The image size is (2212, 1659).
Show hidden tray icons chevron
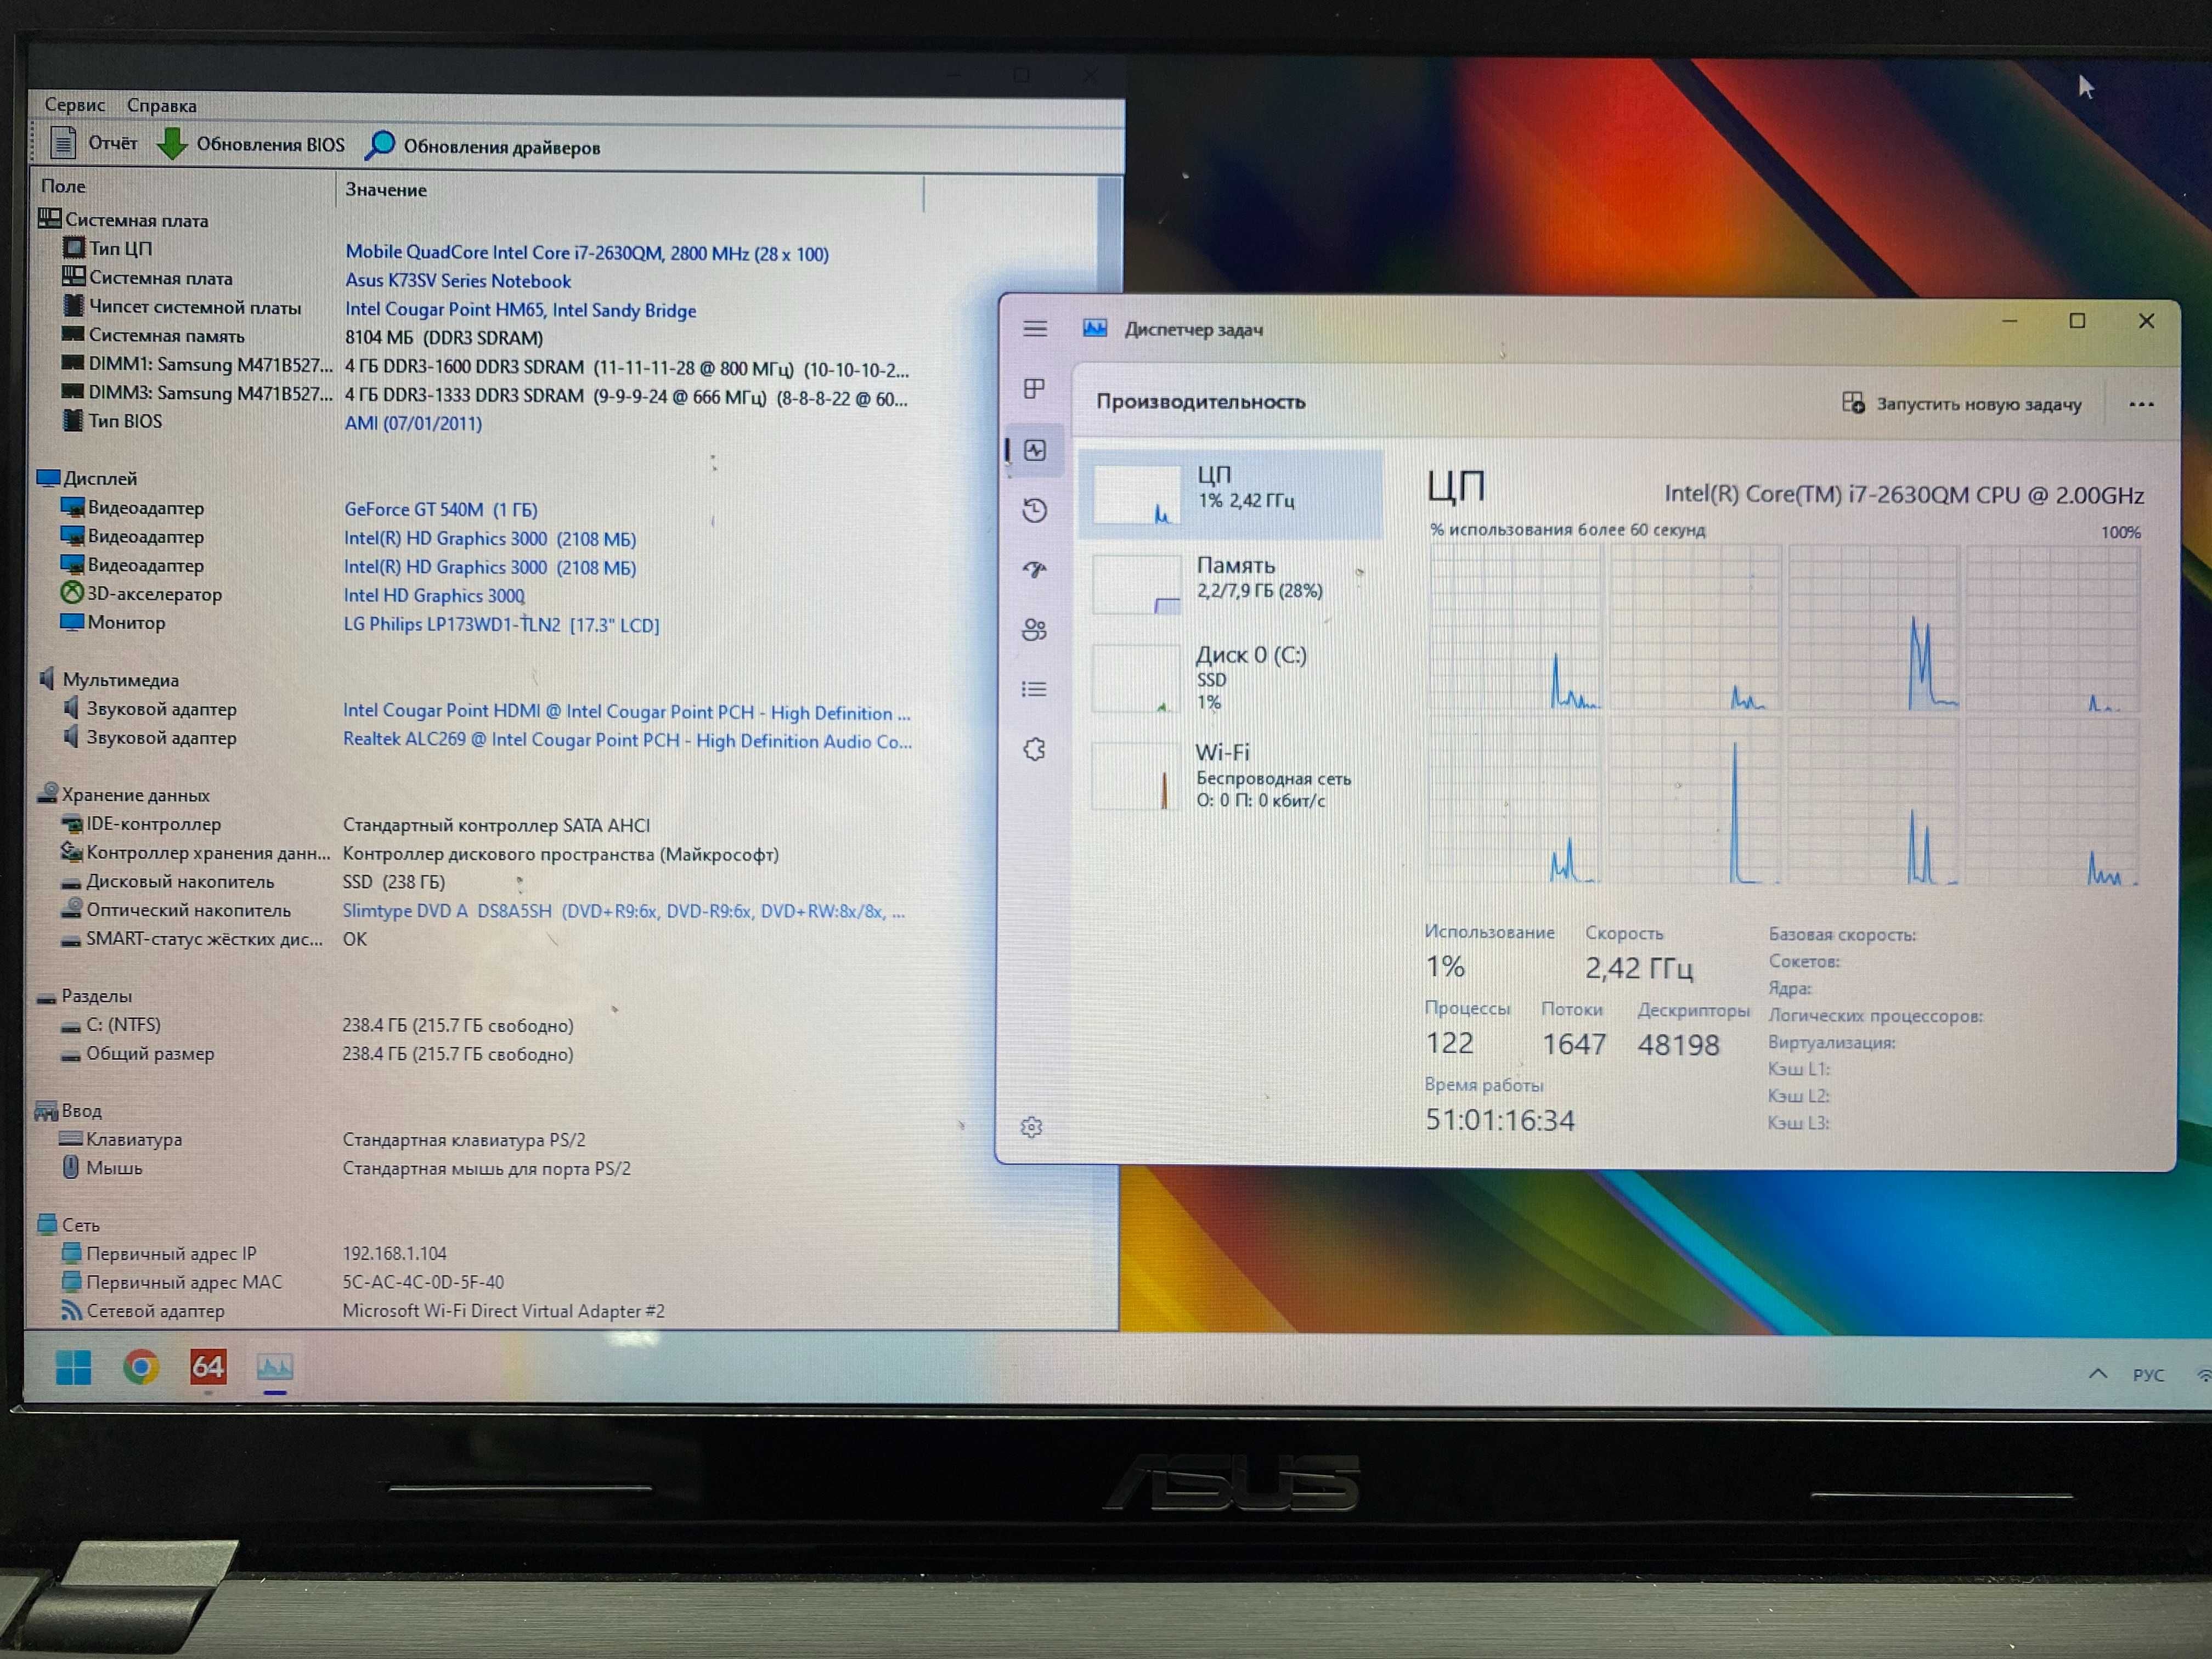pos(2098,1374)
